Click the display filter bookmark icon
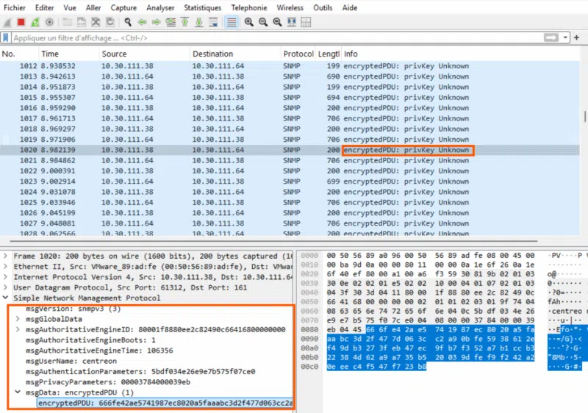Screen dimensions: 588x413 [7, 37]
